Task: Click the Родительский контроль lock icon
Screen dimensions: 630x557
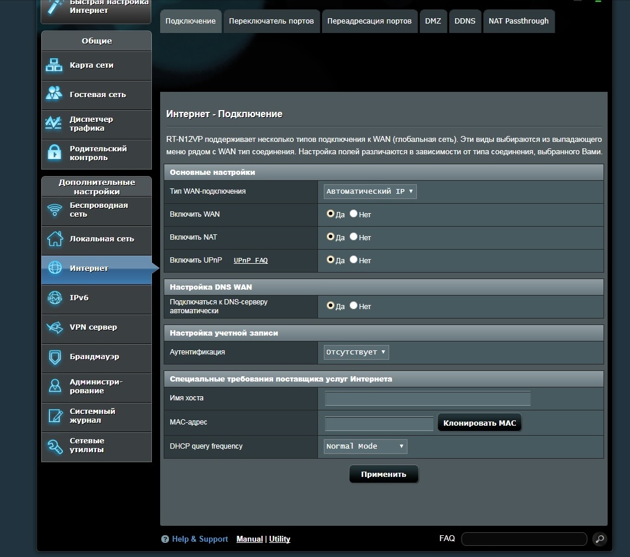Action: tap(54, 152)
